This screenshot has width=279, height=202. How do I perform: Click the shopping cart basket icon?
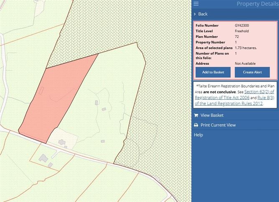pos(196,116)
